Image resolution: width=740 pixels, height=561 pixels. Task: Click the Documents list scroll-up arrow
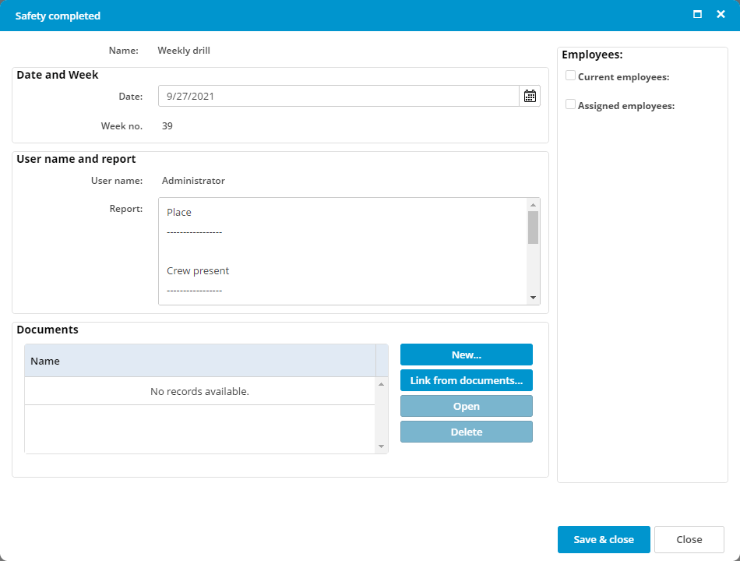381,384
